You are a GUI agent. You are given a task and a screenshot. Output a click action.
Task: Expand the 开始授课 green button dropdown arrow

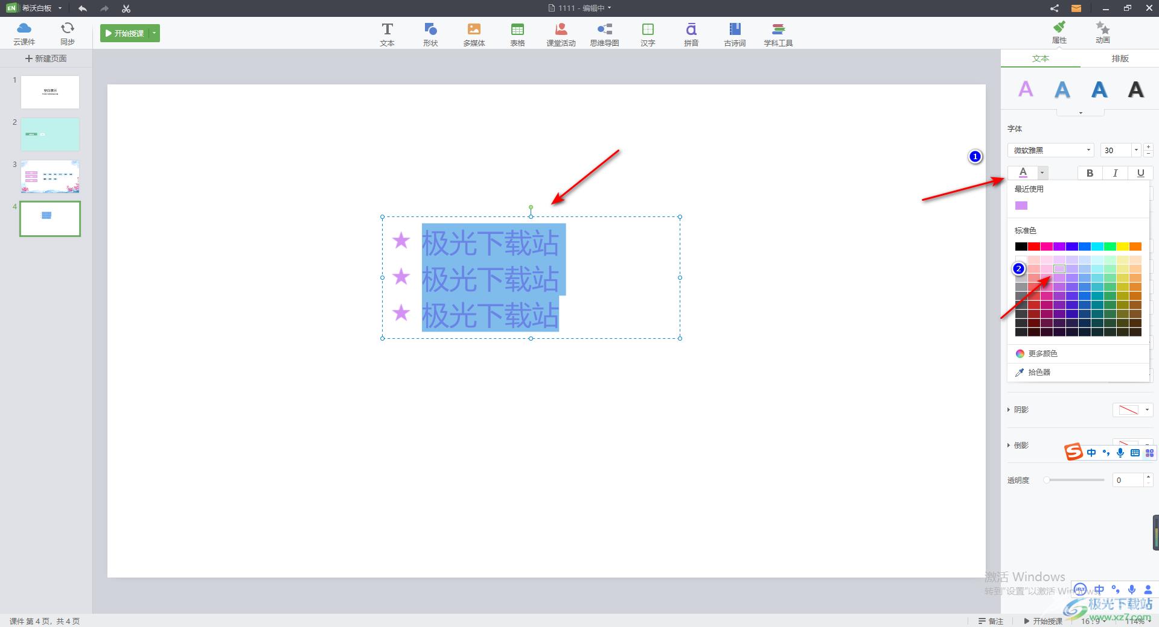click(154, 33)
